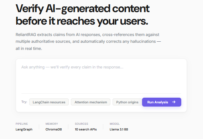203x139 pixels.
Task: Click the Run Analysis button
Action: (162, 102)
